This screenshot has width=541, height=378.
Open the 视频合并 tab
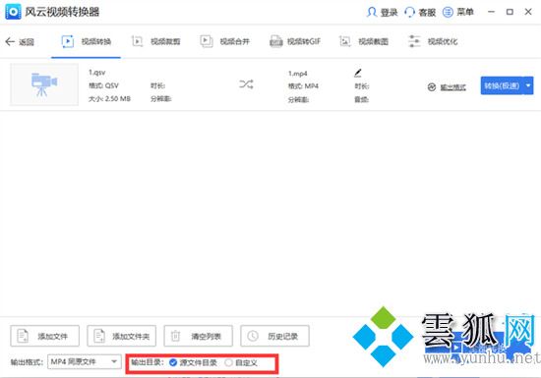[225, 41]
